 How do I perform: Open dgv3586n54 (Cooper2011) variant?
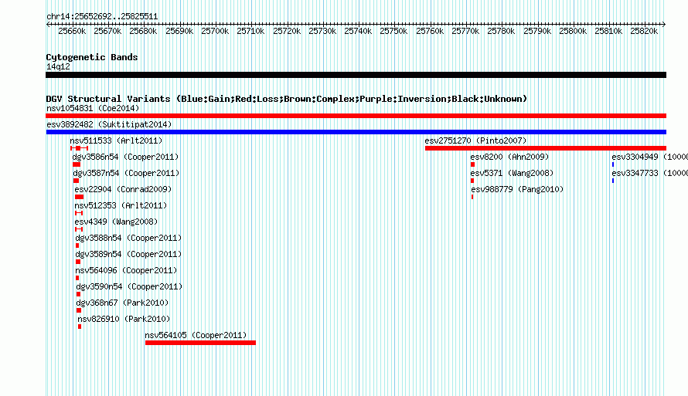coord(125,157)
